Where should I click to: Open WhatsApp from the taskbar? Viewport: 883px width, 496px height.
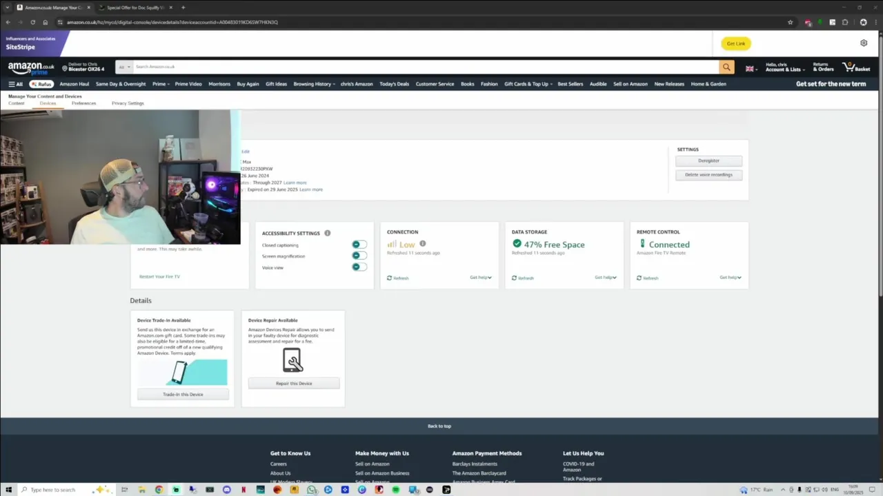[311, 490]
